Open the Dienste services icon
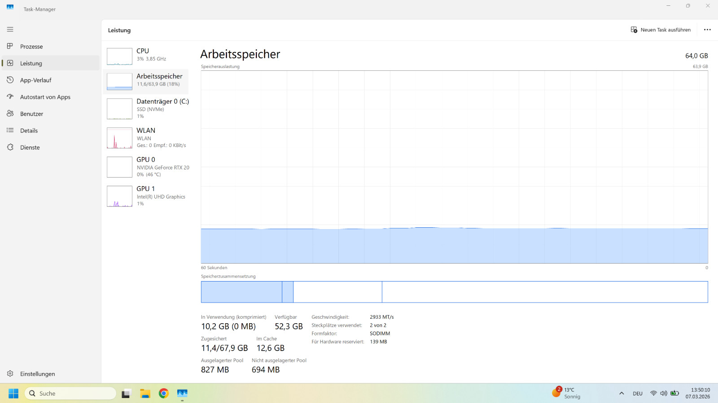The width and height of the screenshot is (718, 403). (10, 147)
